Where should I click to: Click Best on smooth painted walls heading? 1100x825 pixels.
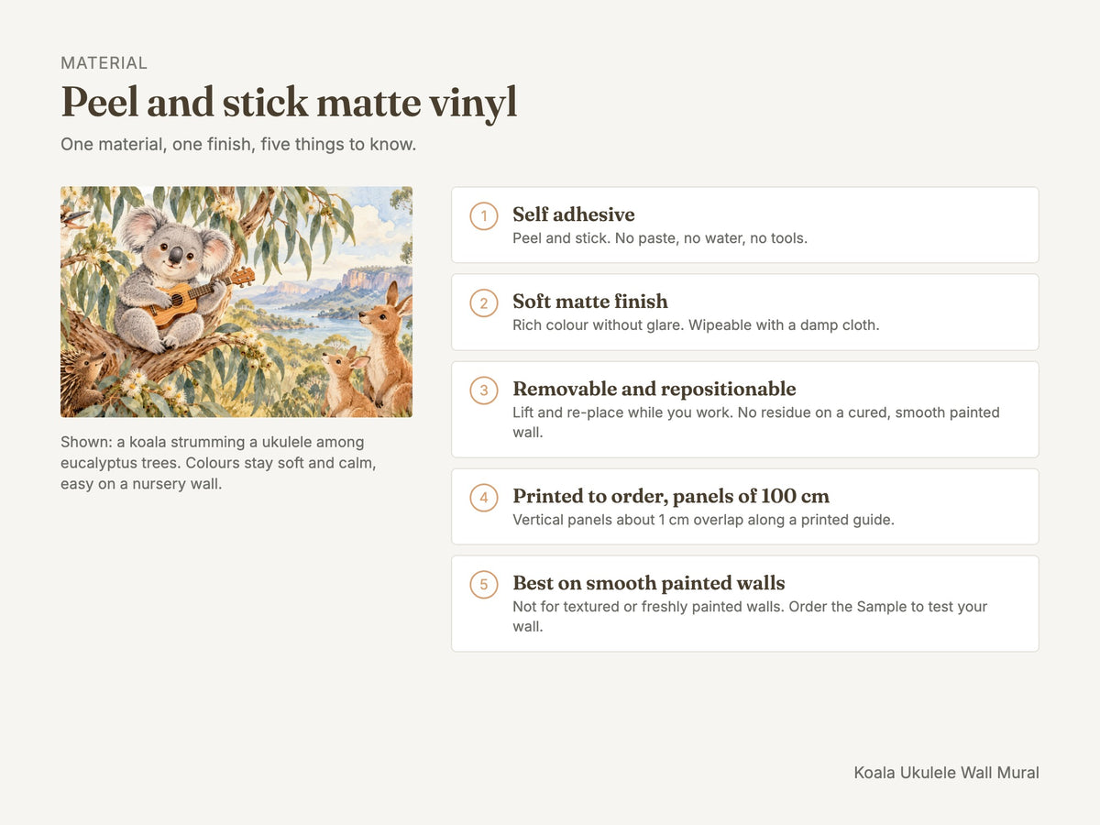pyautogui.click(x=649, y=583)
